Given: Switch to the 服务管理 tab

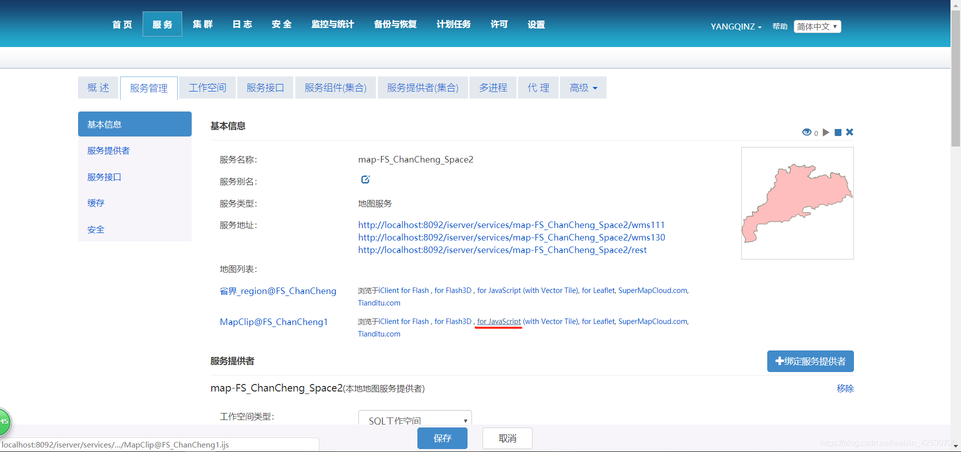Looking at the screenshot, I should (x=149, y=88).
